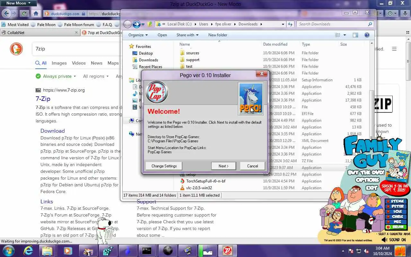This screenshot has width=411, height=257.
Task: Switch to Images search results
Action: [59, 63]
